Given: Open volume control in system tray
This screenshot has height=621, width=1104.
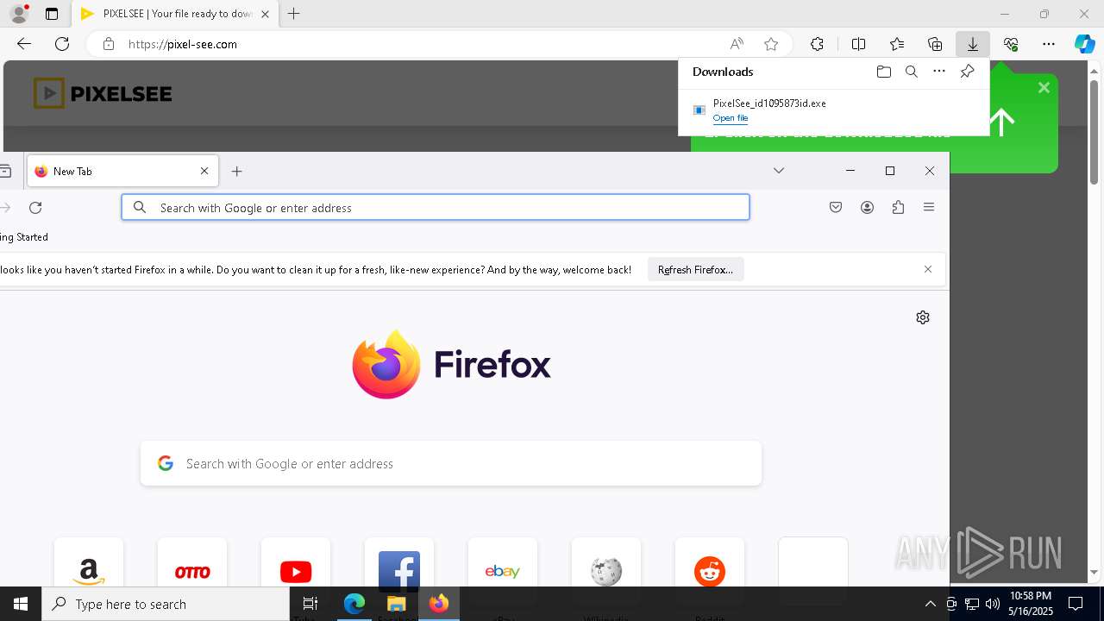Looking at the screenshot, I should tap(993, 604).
